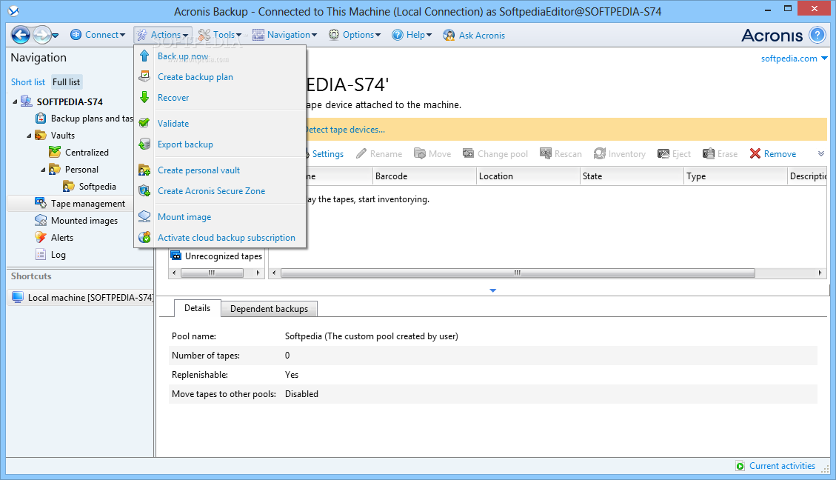Collapse the SOFTPEDIA-S74 tree node

point(15,102)
